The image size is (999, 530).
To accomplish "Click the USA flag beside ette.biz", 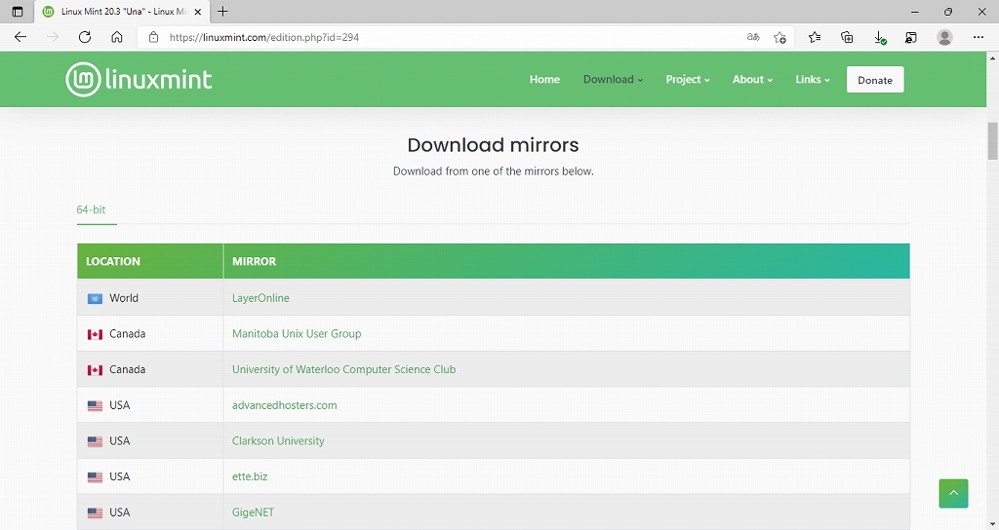I will click(95, 476).
